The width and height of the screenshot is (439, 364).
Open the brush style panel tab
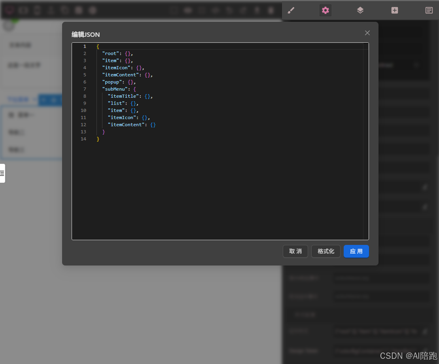(291, 10)
